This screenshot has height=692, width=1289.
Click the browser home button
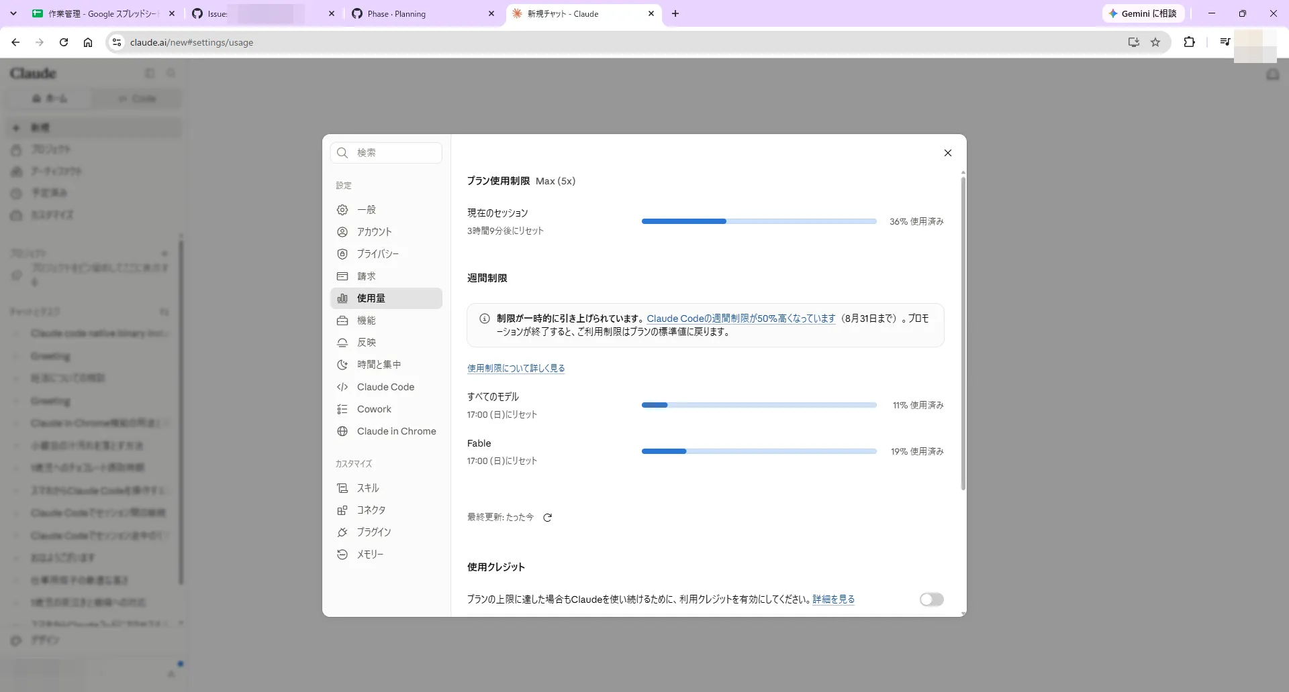pos(88,42)
